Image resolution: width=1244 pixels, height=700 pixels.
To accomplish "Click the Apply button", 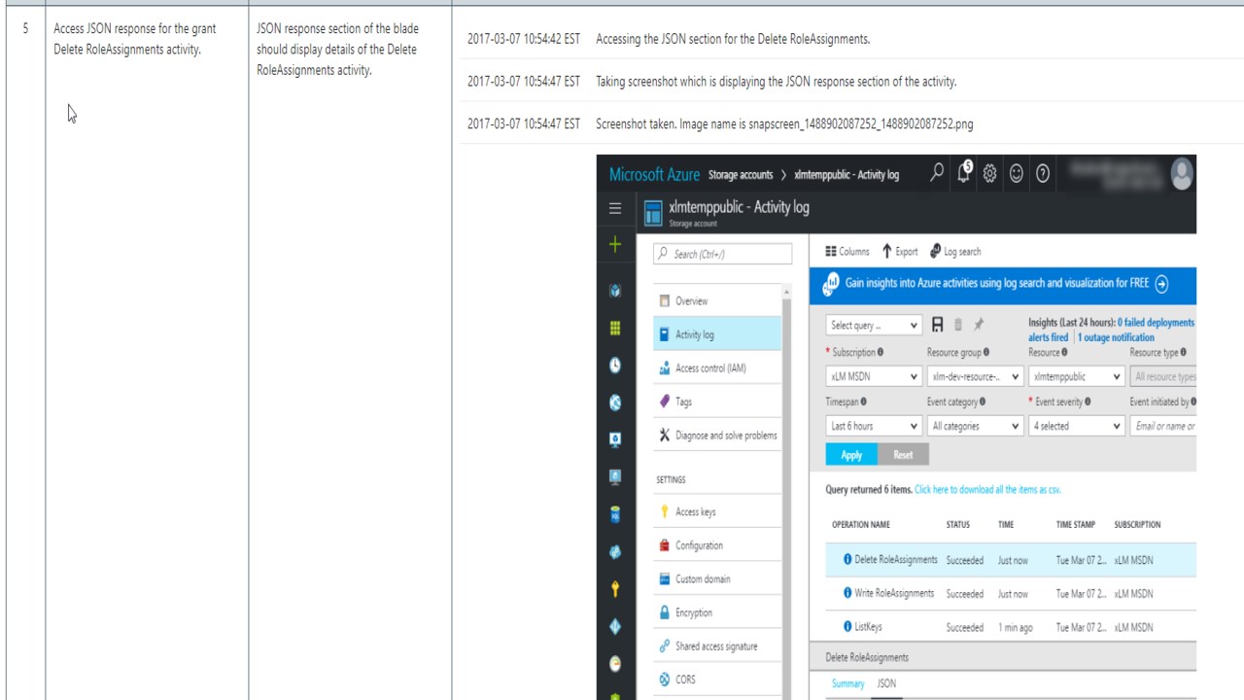I will [851, 455].
